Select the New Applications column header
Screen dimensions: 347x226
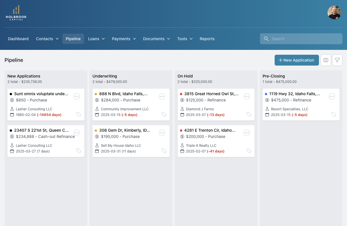(x=24, y=76)
